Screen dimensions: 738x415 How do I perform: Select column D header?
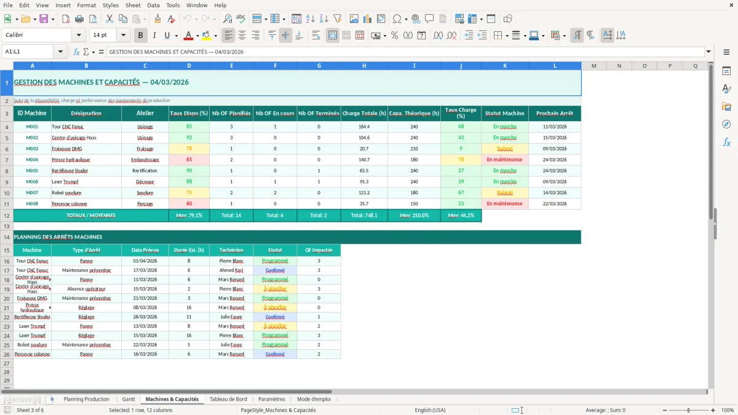click(189, 65)
